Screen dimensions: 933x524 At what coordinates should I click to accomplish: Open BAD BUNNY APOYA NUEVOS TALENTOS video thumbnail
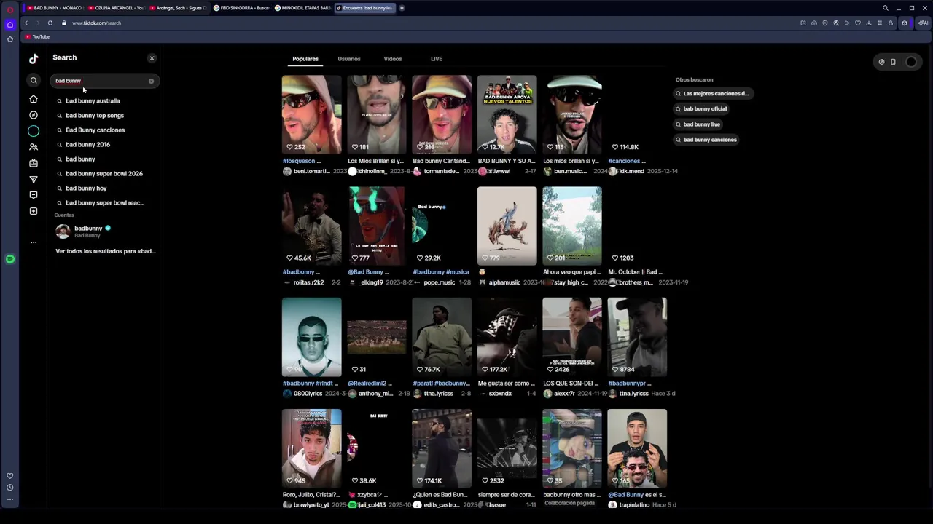tap(507, 114)
